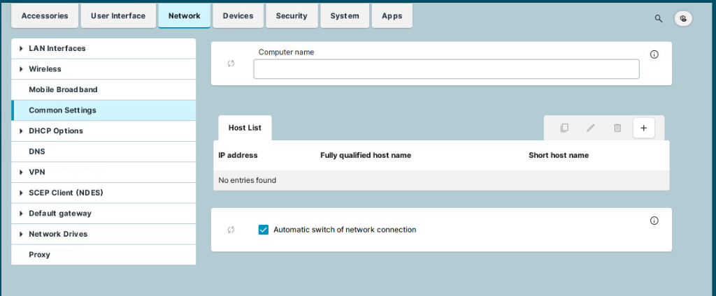Expand the Wireless section
716x296 pixels.
[x=21, y=69]
